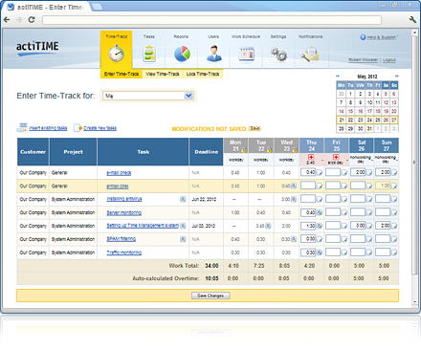Open the Tasks section
Screen dimensions: 421x351
point(148,50)
